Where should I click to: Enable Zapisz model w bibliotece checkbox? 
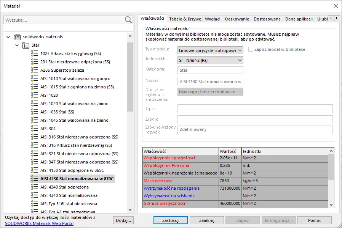point(251,49)
